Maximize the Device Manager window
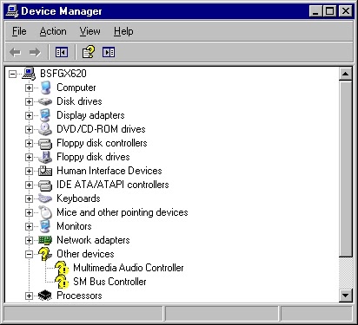The height and width of the screenshot is (325, 358). pyautogui.click(x=329, y=11)
